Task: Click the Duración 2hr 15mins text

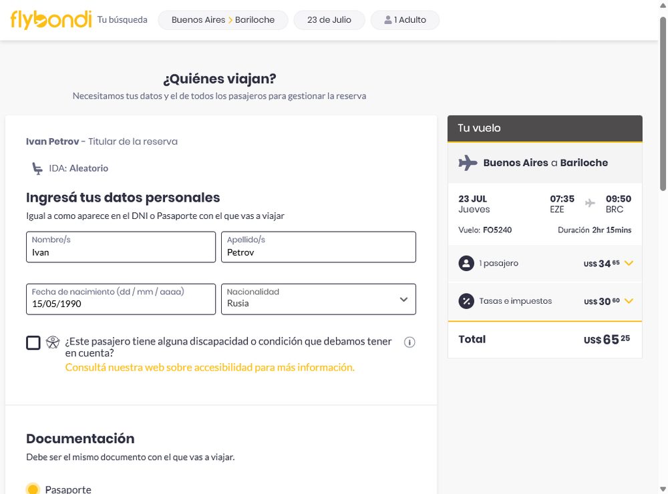Action: (595, 230)
